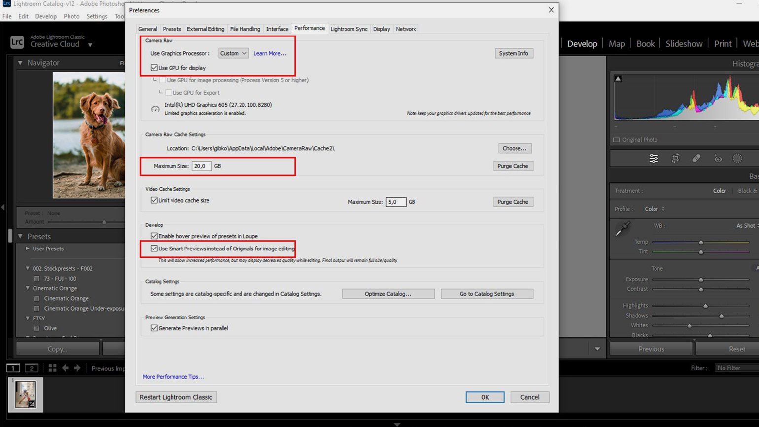Click Go to Catalog Settings button
Viewport: 759px width, 427px height.
[x=486, y=294]
